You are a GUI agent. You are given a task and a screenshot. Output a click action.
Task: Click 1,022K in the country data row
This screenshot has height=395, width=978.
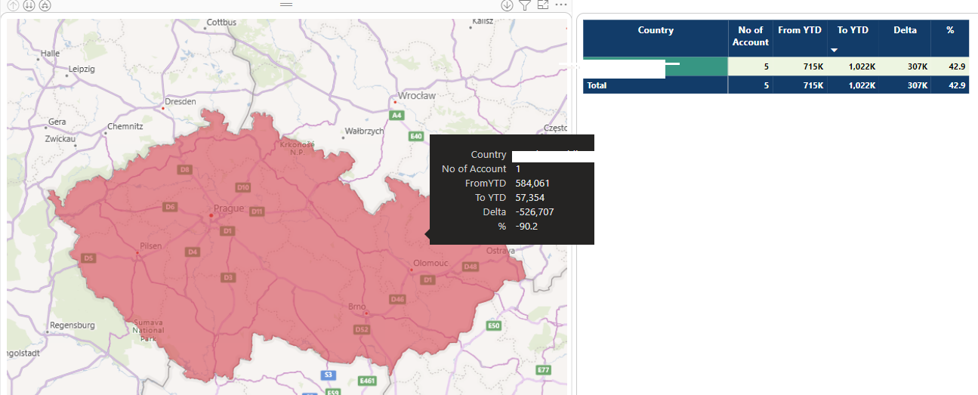pyautogui.click(x=860, y=66)
